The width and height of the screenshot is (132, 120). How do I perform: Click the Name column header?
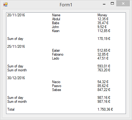coord(56,15)
